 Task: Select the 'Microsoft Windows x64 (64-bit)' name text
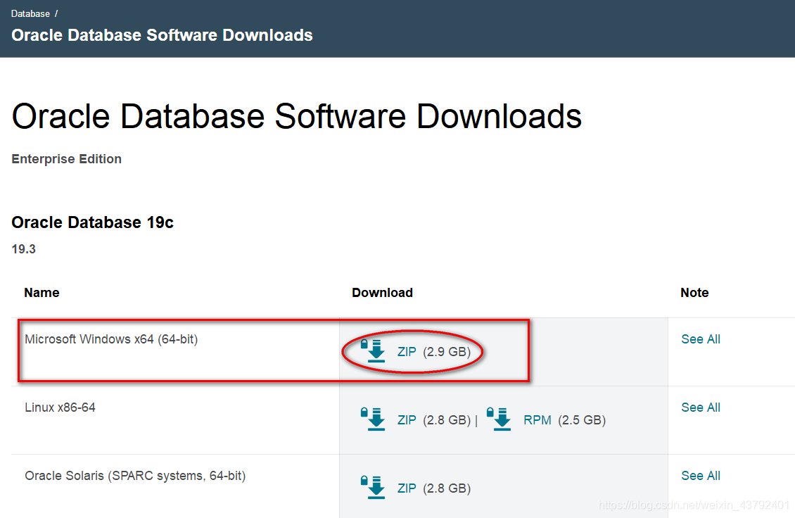[111, 339]
